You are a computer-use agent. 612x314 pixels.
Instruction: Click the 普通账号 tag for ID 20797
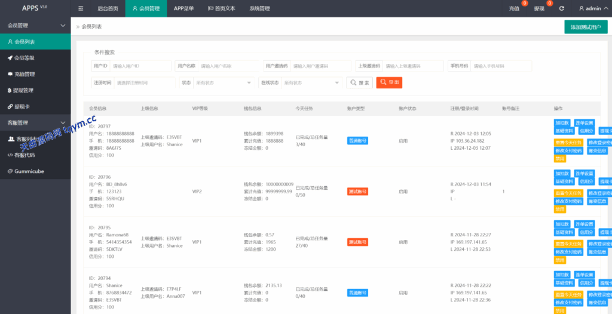coord(357,141)
